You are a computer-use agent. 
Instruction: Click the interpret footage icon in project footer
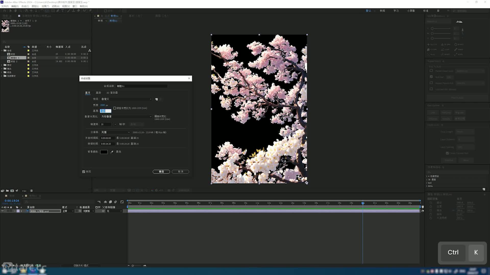[x=3, y=191]
